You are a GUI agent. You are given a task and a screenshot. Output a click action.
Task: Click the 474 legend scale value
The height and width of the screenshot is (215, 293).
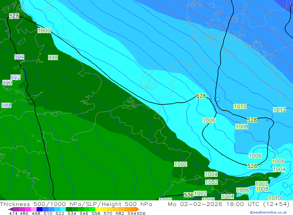click(x=13, y=213)
